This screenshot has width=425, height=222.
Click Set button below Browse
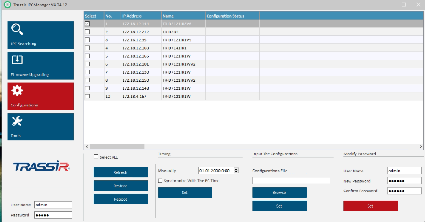click(x=280, y=206)
